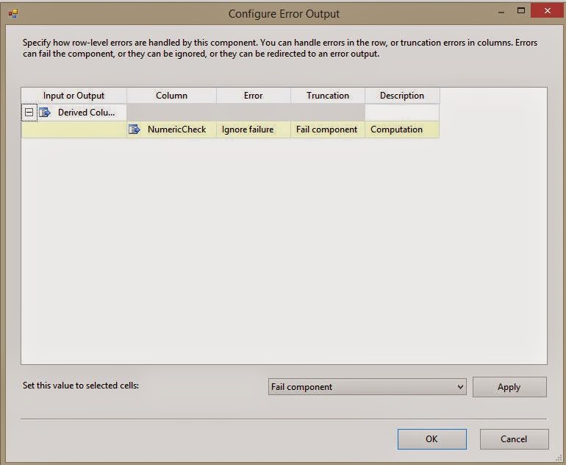Viewport: 566px width, 465px height.
Task: Click the dialog's title bar app icon
Action: point(13,13)
